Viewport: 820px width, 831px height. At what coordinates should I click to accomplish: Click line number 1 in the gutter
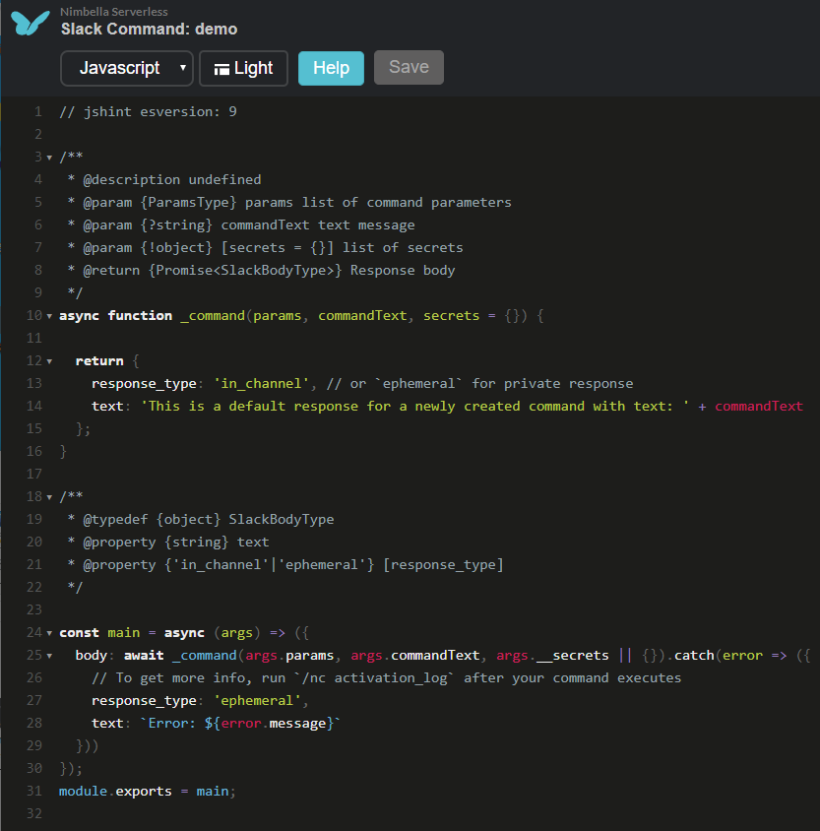pyautogui.click(x=37, y=111)
